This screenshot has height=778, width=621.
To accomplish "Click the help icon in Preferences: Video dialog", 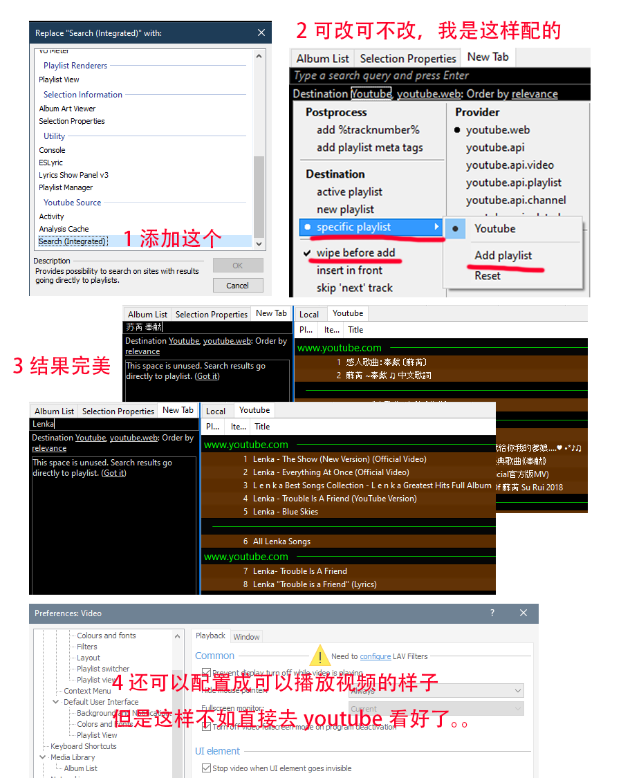I will [x=492, y=613].
